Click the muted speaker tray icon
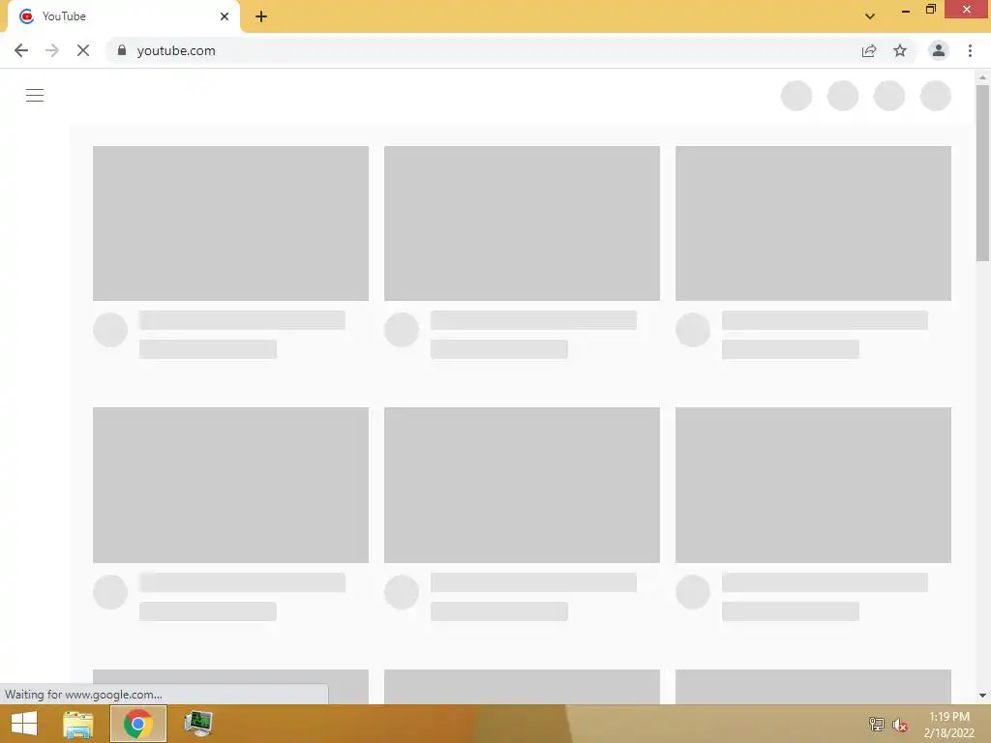 tap(900, 725)
